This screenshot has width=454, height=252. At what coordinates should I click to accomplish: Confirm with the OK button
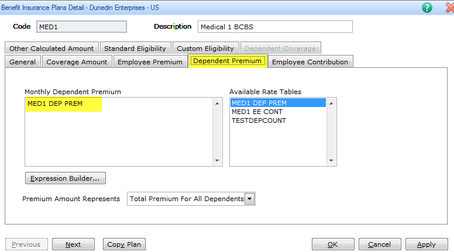(333, 244)
